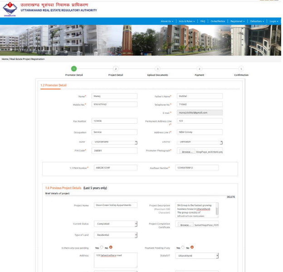Click the Address Line 2 field

pos(200,132)
